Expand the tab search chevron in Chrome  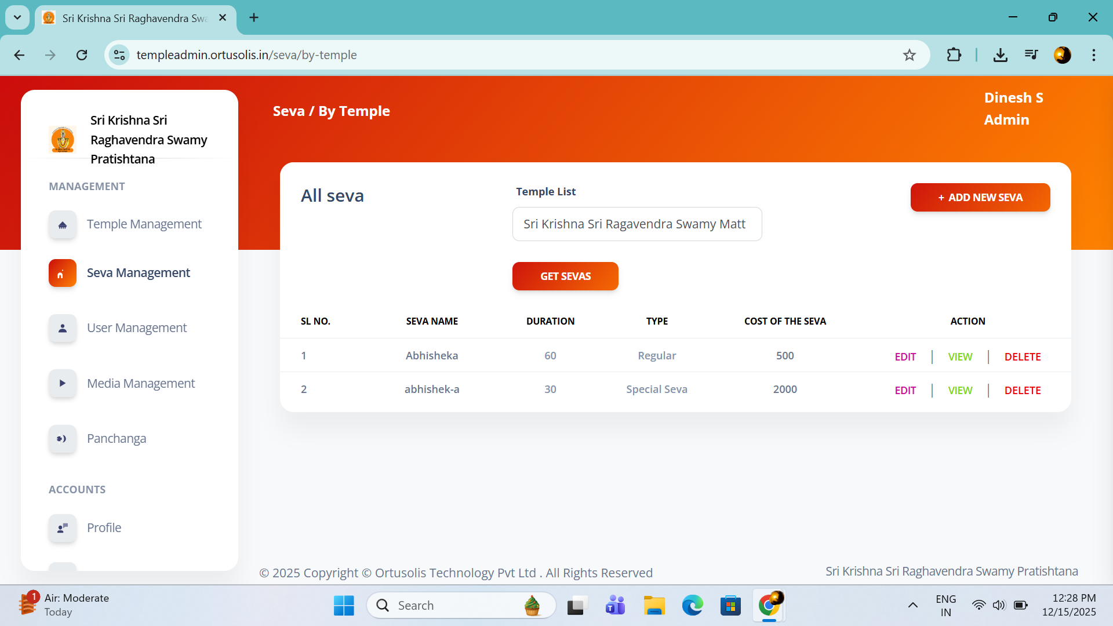pyautogui.click(x=17, y=17)
